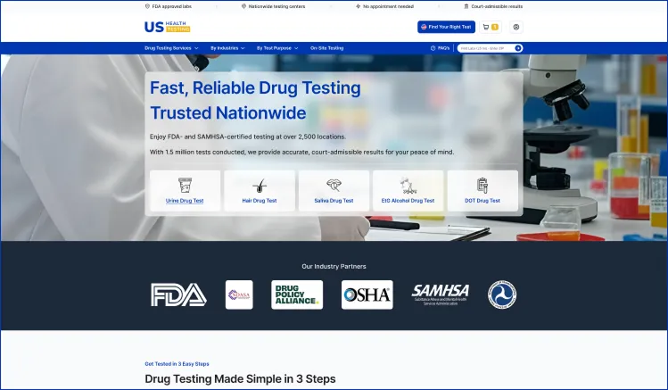Viewport: 668px width, 390px height.
Task: Click the yellow cart count badge
Action: click(x=495, y=27)
